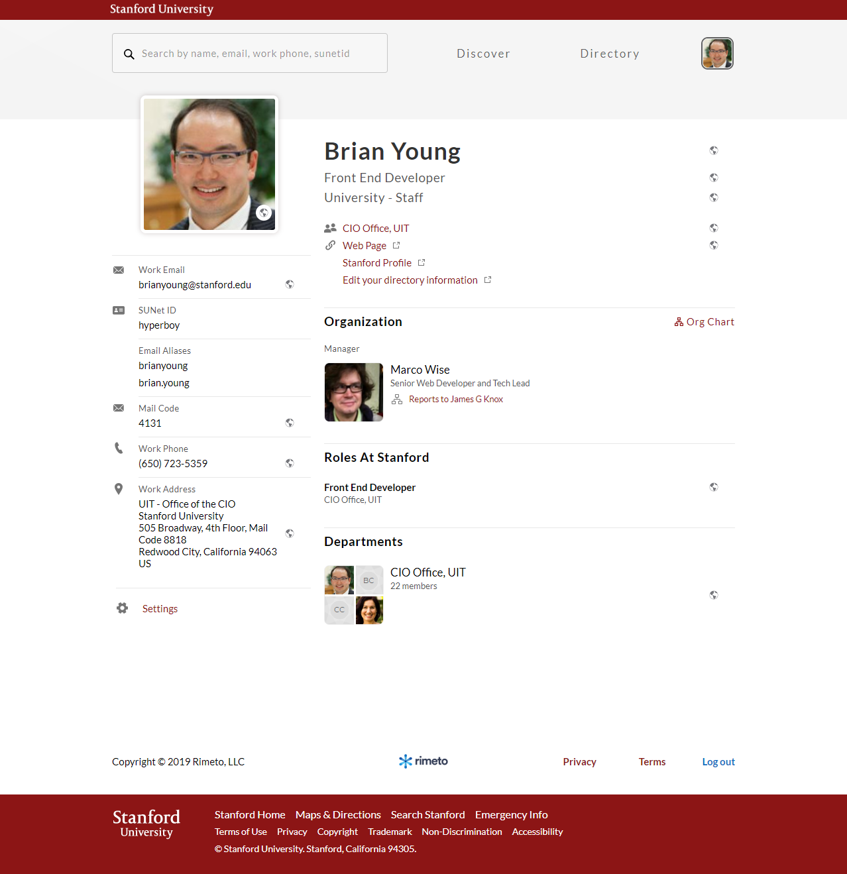847x874 pixels.
Task: Click the Mail Code envelope icon
Action: tap(119, 408)
